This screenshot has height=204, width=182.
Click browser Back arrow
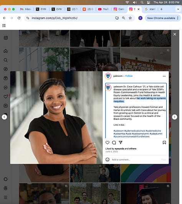point(4,18)
